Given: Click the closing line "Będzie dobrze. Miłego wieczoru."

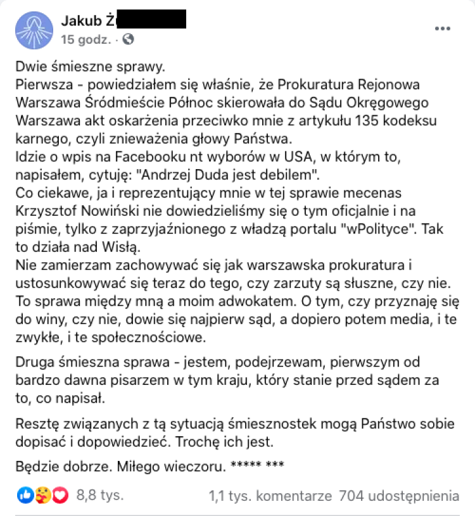Looking at the screenshot, I should pos(121,467).
